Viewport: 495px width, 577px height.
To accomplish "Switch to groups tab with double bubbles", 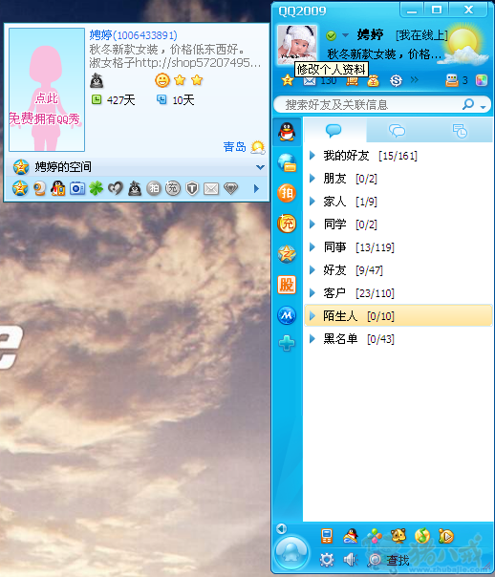I will [397, 131].
